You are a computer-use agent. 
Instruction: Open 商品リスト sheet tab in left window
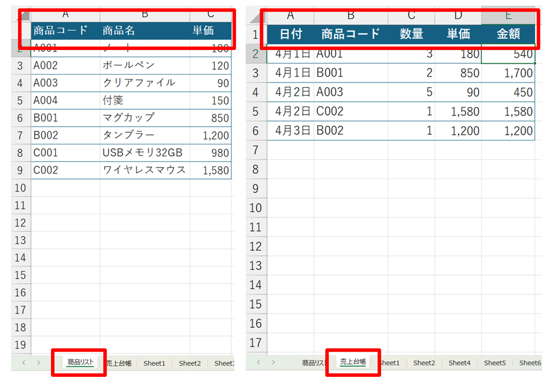[x=81, y=362]
